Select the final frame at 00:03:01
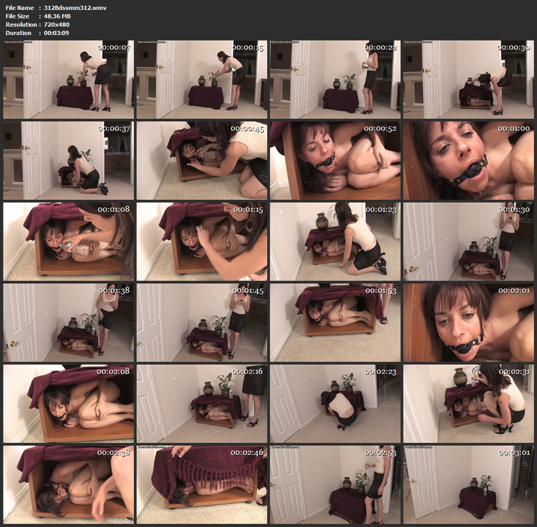 pyautogui.click(x=468, y=484)
